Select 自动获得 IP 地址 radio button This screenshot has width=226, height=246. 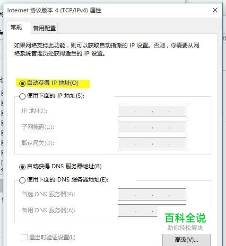pos(22,83)
